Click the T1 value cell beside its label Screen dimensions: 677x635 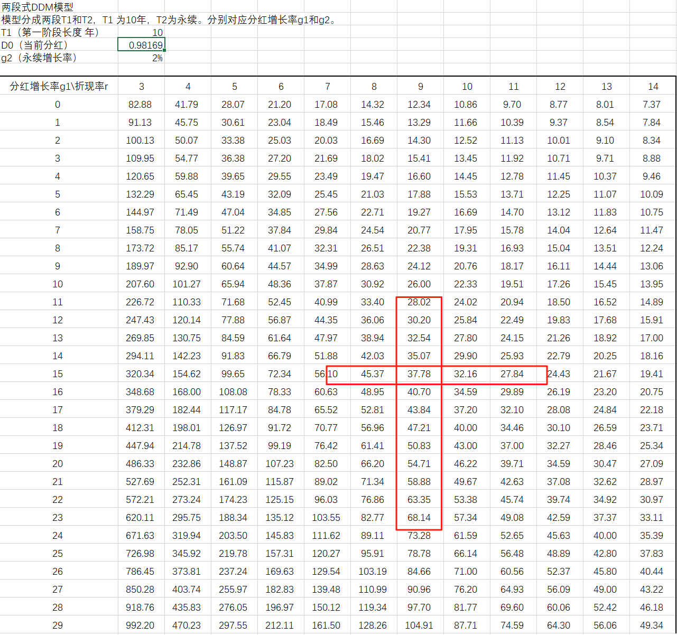coord(142,32)
